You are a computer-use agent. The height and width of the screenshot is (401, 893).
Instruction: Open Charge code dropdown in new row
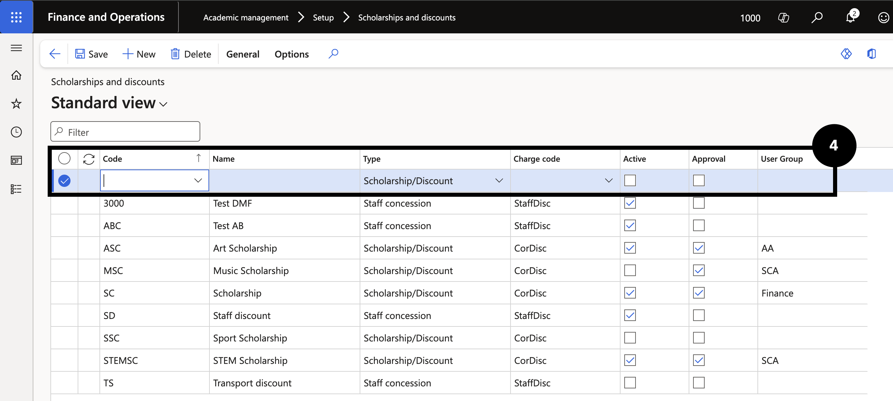(x=608, y=180)
